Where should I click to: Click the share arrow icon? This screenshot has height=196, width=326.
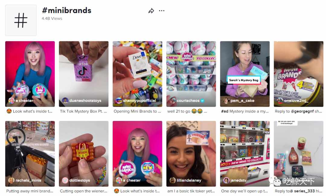tap(151, 11)
